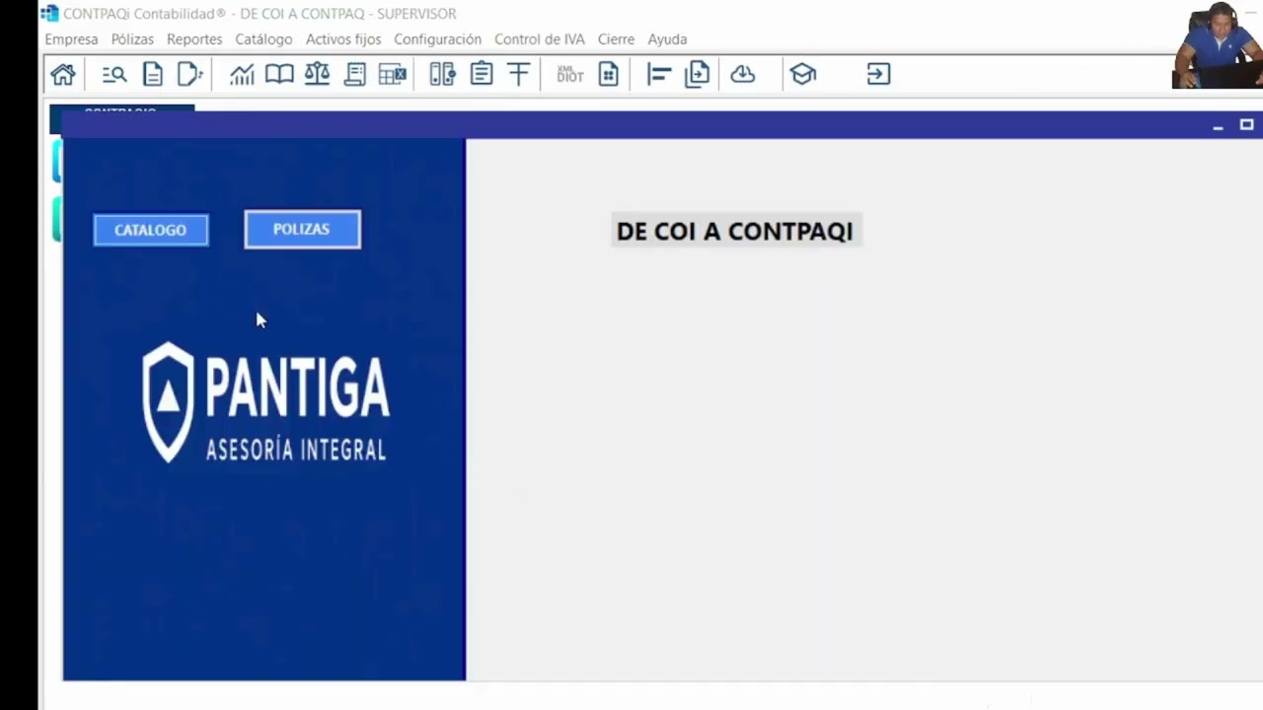Click the clipboard icon

click(482, 74)
